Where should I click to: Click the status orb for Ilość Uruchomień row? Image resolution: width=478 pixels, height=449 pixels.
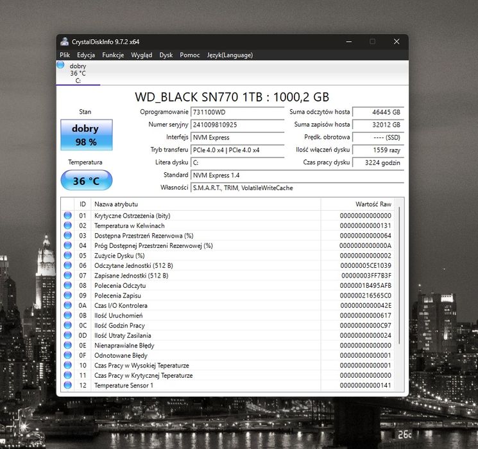click(x=67, y=315)
